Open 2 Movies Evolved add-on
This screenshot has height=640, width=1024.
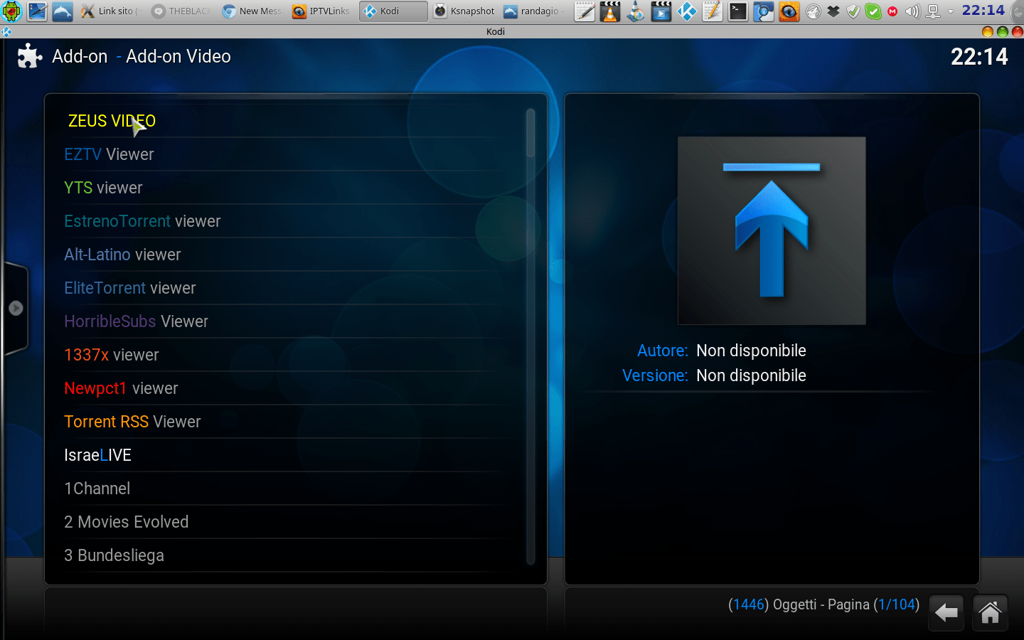coord(294,522)
